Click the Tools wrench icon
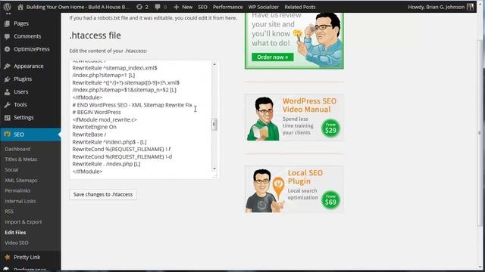This screenshot has height=272, width=485. click(x=7, y=105)
